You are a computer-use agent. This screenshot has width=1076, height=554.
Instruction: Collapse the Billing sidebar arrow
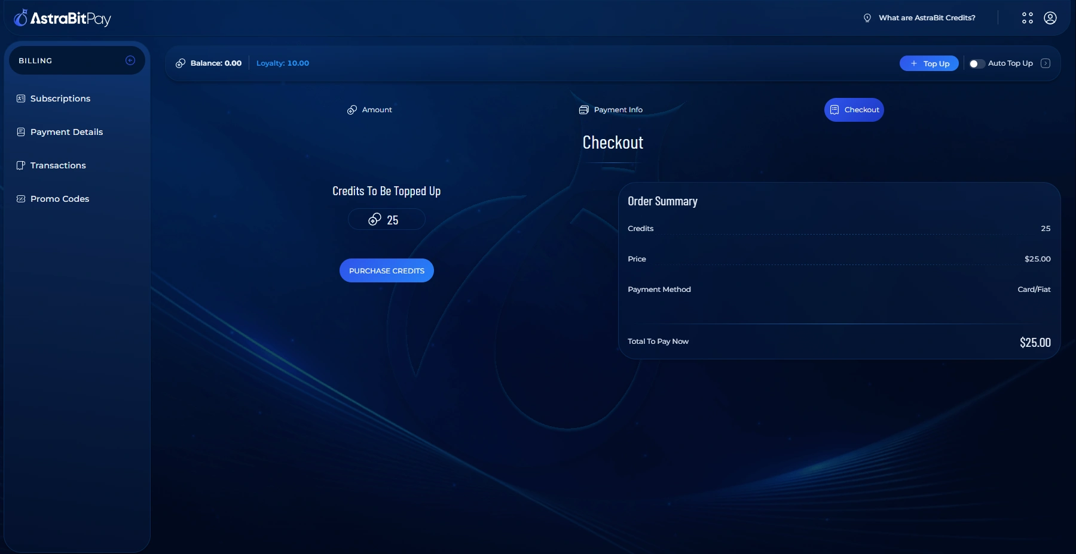[130, 60]
